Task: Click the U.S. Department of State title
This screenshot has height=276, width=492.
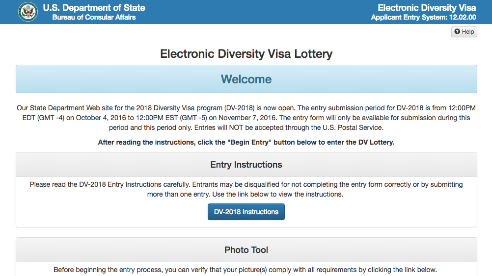Action: pyautogui.click(x=94, y=8)
